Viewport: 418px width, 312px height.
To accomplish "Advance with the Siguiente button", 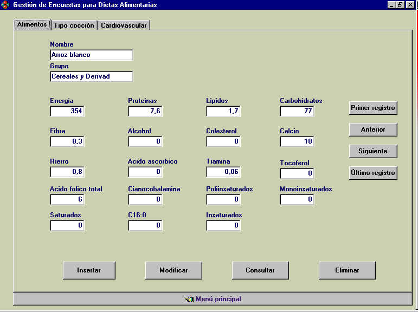I will pos(373,151).
